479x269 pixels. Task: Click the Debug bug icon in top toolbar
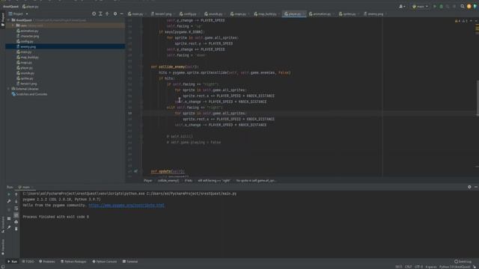coord(441,7)
